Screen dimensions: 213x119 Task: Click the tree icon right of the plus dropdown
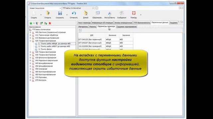coord(37,23)
